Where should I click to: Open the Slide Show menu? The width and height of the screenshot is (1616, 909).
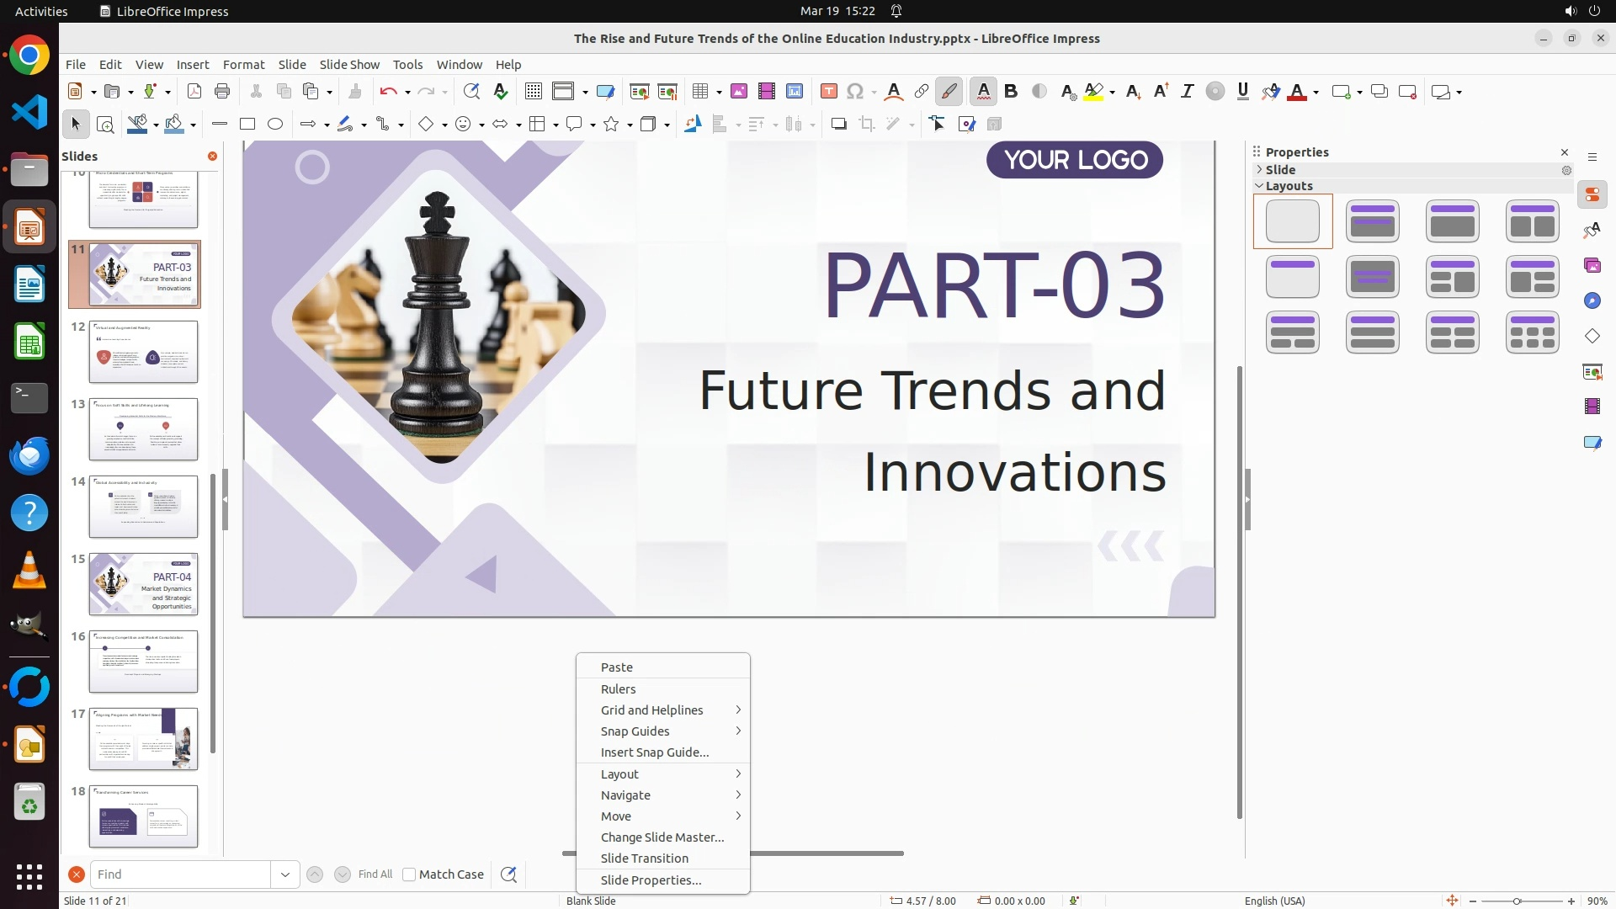pos(349,65)
